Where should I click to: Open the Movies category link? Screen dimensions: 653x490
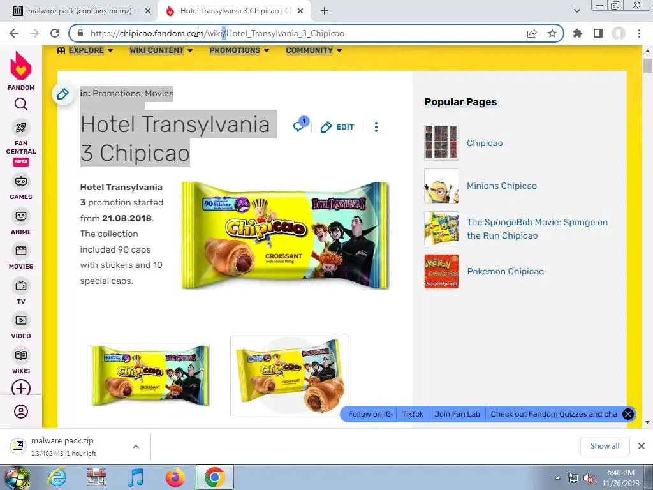[159, 93]
